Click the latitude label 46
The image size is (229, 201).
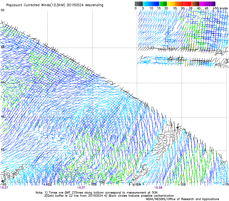(x=2, y=82)
